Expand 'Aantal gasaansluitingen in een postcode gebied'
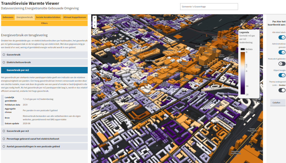 pos(44,146)
